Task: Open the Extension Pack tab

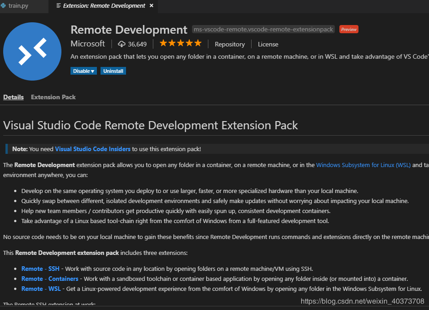Action: (53, 97)
